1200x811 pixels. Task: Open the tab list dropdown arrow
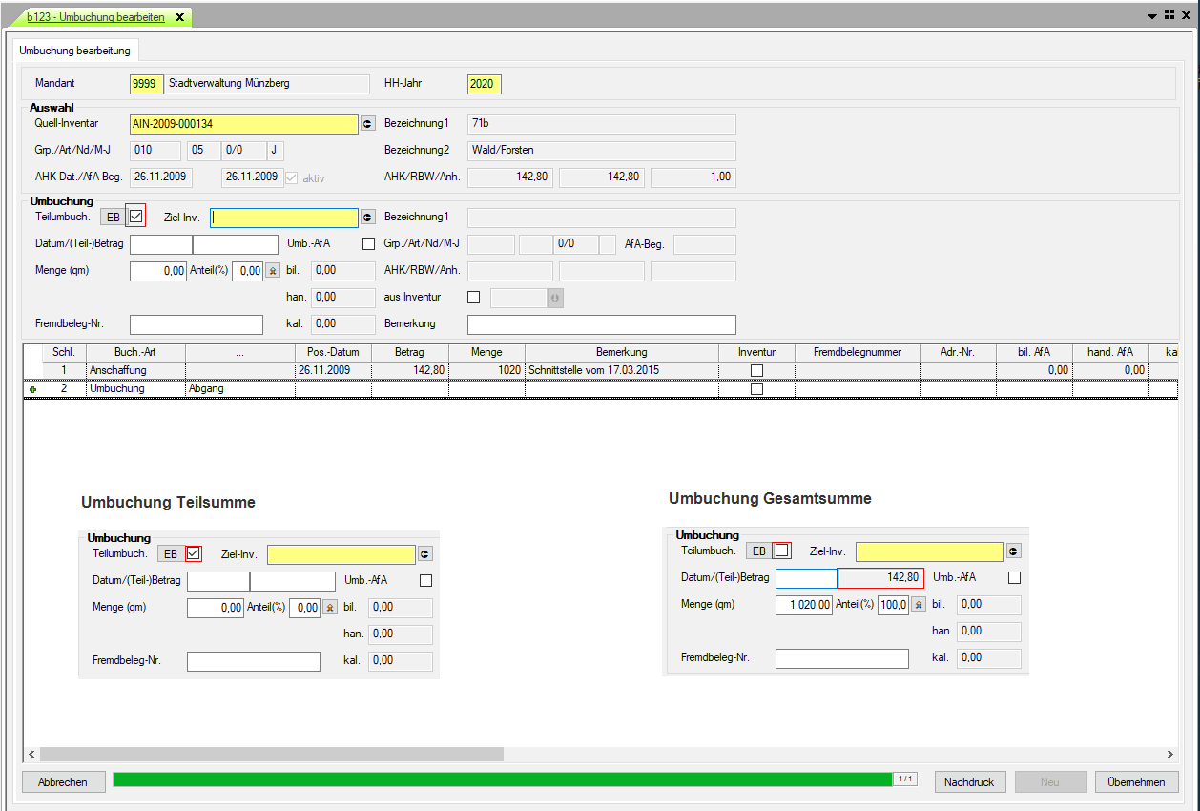point(1152,16)
